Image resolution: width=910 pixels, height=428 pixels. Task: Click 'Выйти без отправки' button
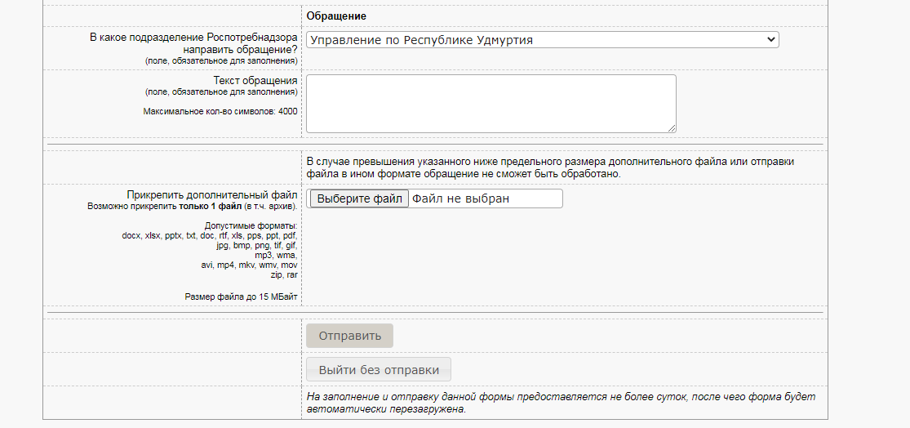(379, 369)
